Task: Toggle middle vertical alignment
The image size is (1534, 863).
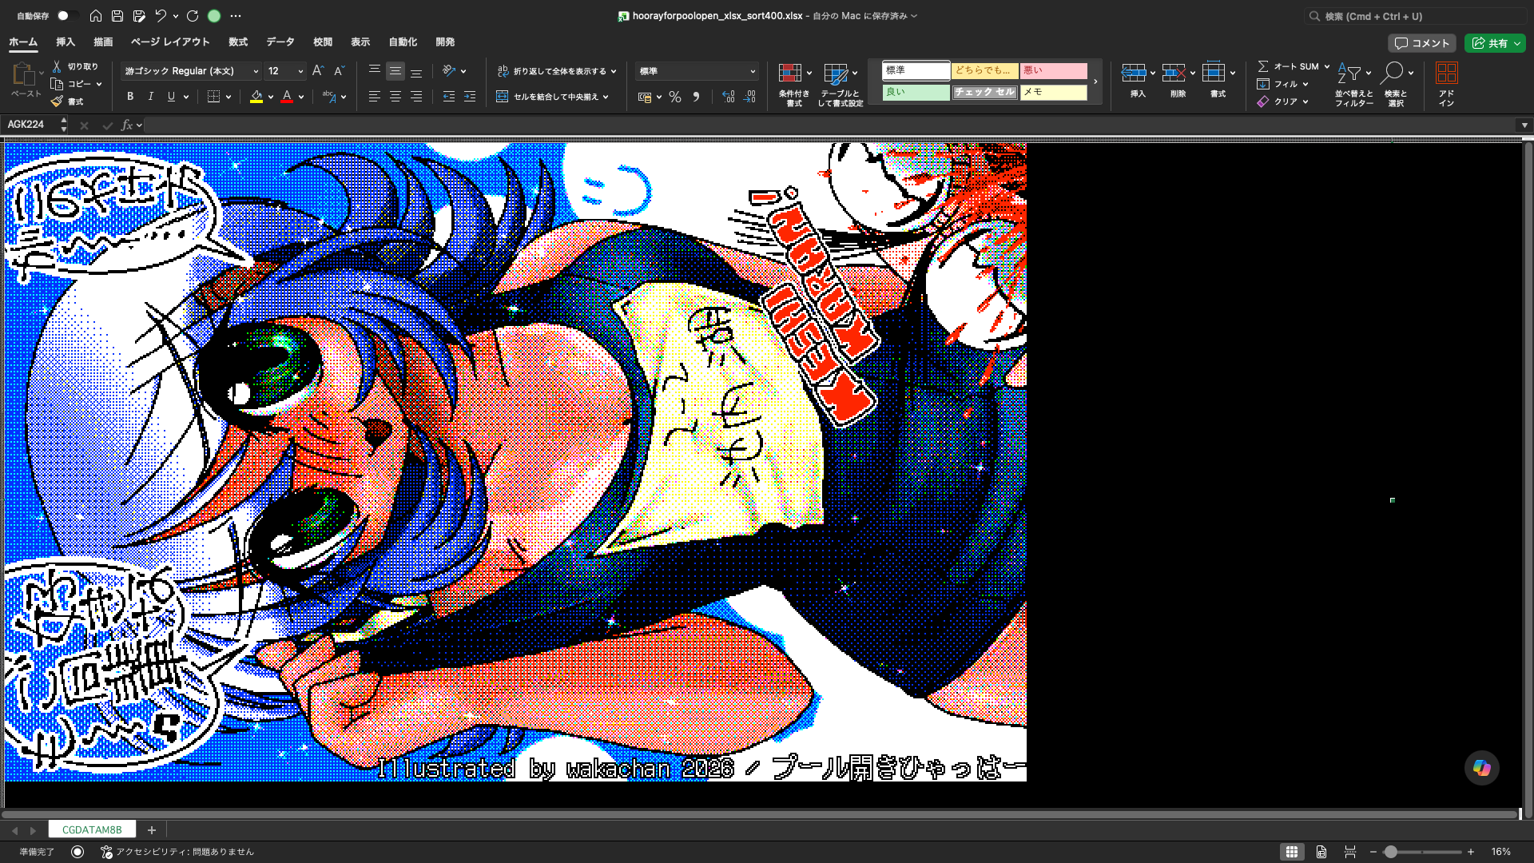Action: tap(395, 71)
